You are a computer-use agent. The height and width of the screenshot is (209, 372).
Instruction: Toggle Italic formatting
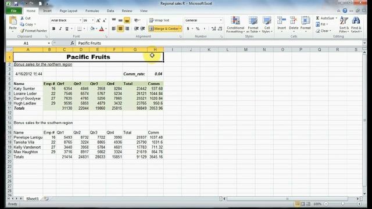[x=60, y=28]
